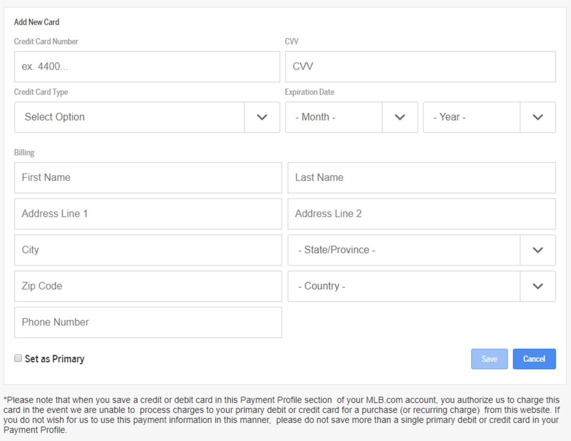
Task: Click the Country dropdown chevron
Action: (538, 286)
